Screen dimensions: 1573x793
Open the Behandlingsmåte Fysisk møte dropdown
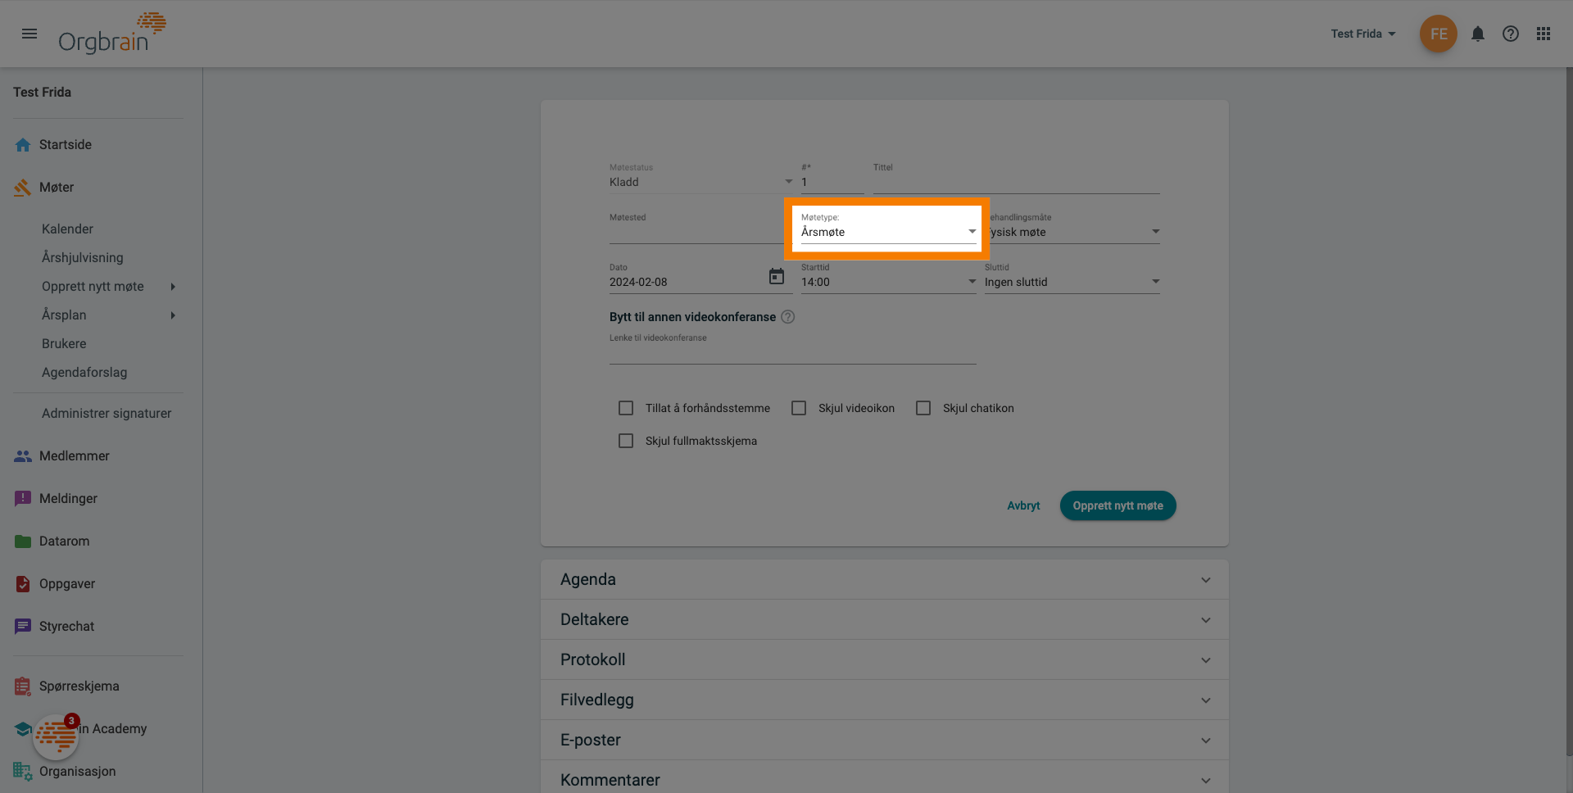(x=1072, y=232)
